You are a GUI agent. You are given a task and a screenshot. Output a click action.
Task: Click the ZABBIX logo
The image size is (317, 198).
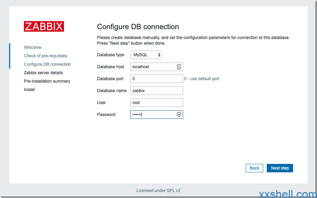(x=44, y=26)
